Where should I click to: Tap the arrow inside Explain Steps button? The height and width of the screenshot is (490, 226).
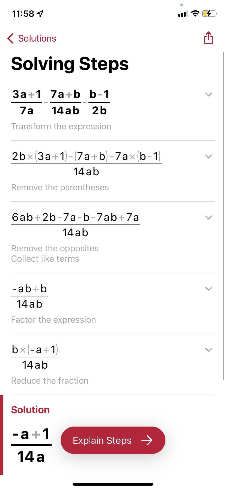click(x=147, y=440)
